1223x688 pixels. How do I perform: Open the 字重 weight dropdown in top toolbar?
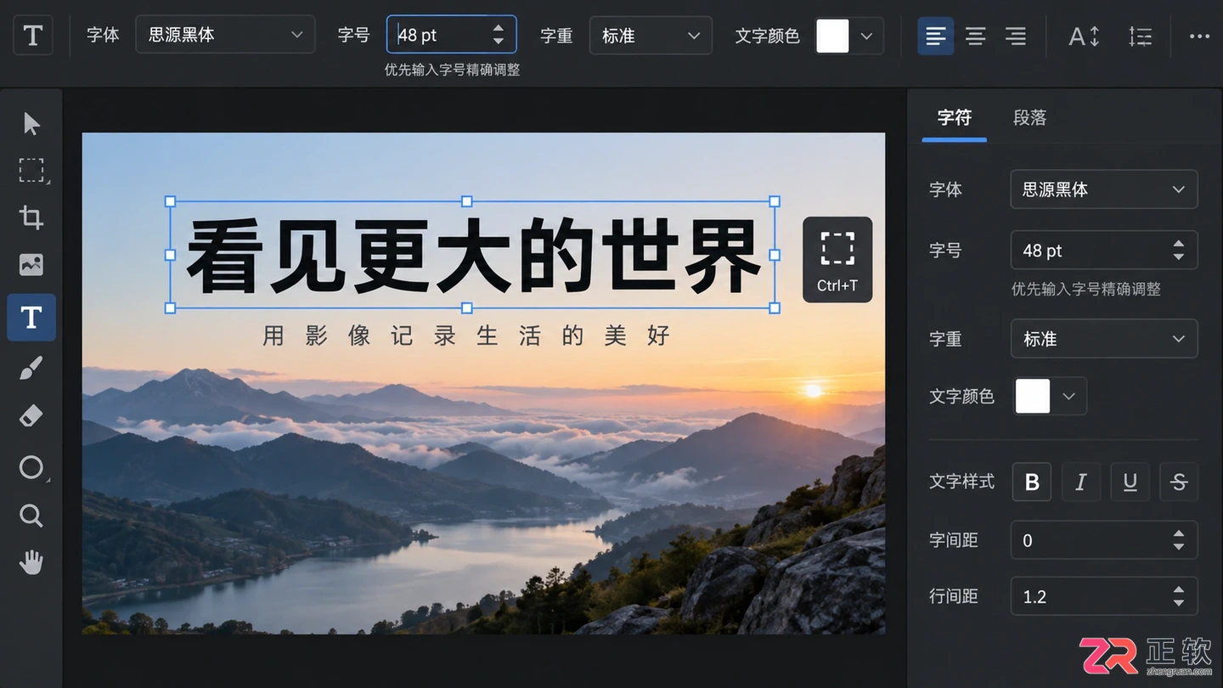651,36
